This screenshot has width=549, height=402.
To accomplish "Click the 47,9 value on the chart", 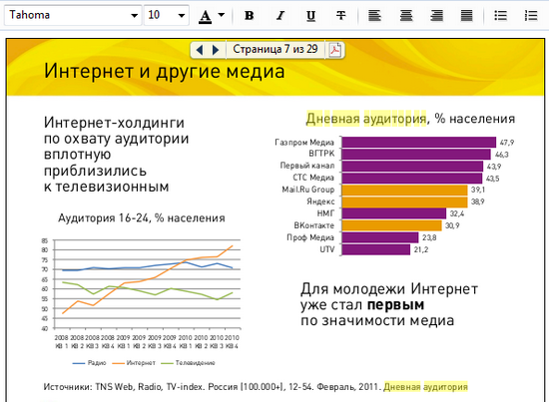I will click(x=507, y=143).
